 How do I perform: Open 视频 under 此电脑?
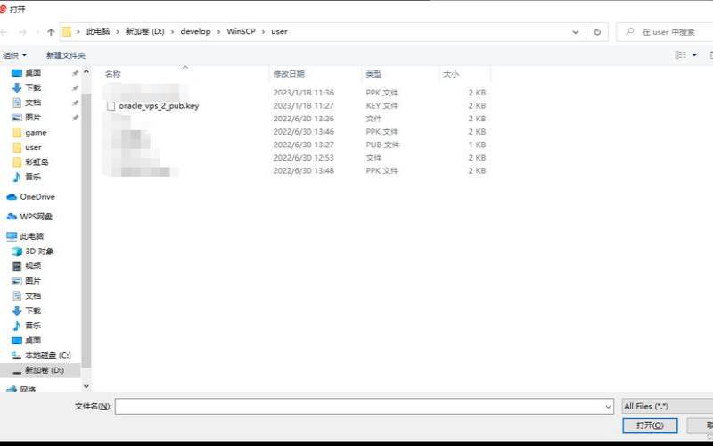(x=33, y=266)
